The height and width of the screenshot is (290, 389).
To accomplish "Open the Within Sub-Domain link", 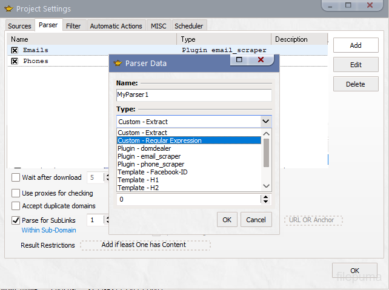I will [x=48, y=230].
